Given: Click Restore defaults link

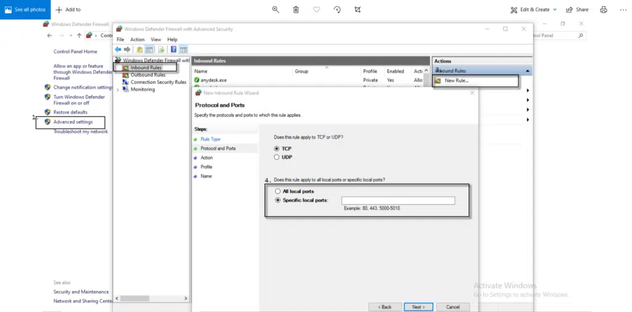Looking at the screenshot, I should (70, 112).
